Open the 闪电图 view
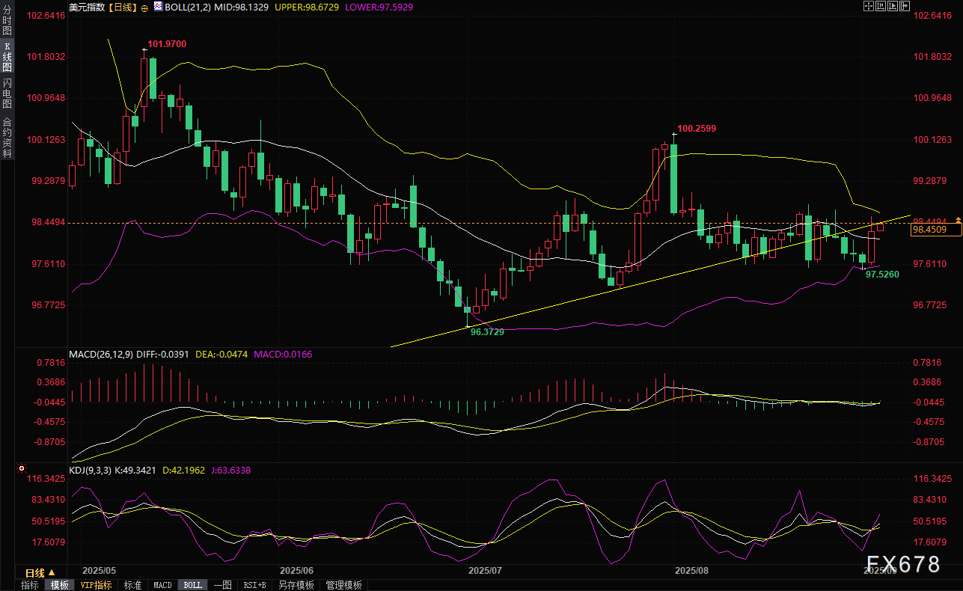 pos(7,93)
